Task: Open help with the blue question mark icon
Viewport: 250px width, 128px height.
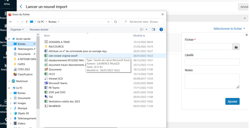Action: (x=161, y=29)
